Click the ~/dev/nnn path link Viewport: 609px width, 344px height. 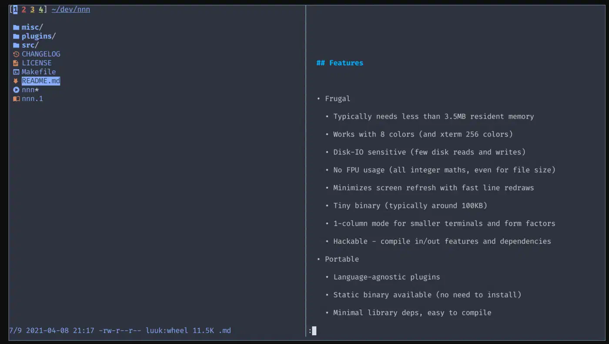(x=70, y=10)
